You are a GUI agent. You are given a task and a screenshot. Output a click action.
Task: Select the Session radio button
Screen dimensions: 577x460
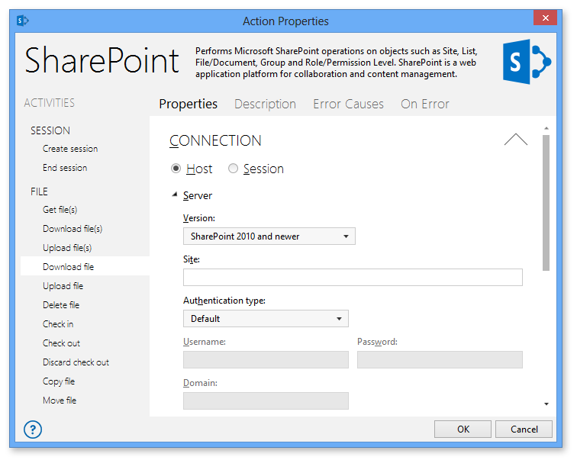click(x=234, y=169)
